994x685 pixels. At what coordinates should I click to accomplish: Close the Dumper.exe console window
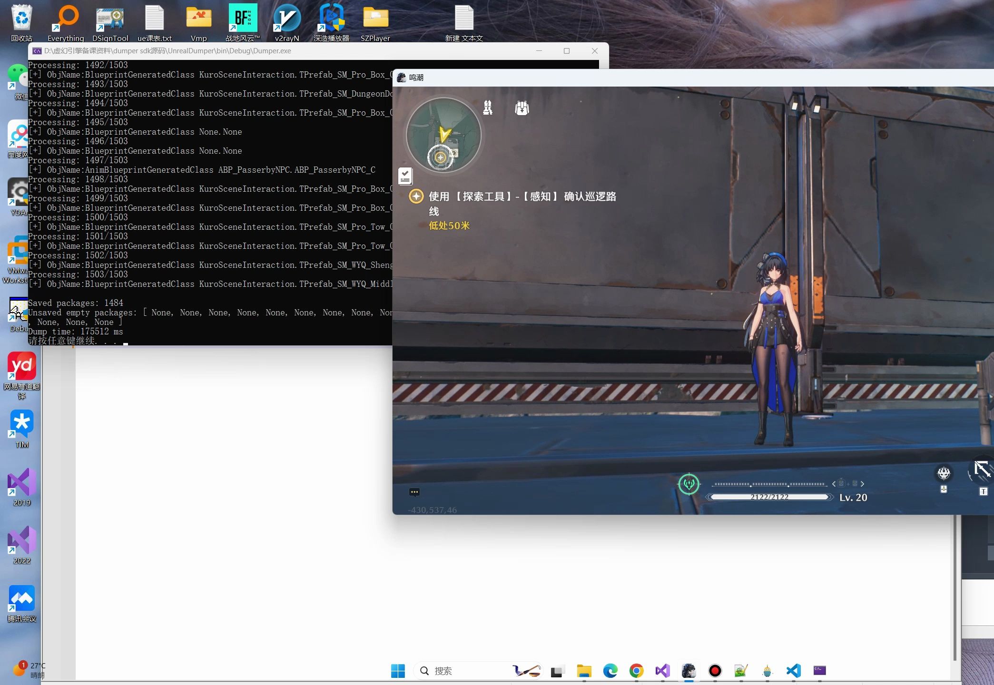(594, 51)
